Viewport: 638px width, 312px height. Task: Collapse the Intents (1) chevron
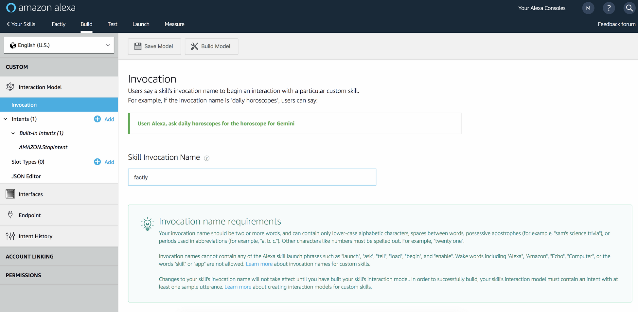6,119
